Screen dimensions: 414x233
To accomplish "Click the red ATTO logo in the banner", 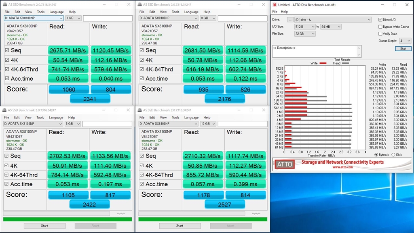I will pos(284,164).
